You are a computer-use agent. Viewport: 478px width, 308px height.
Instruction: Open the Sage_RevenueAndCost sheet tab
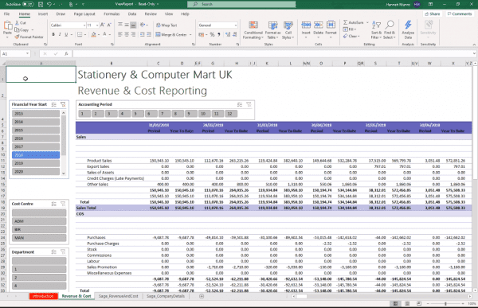(118, 296)
